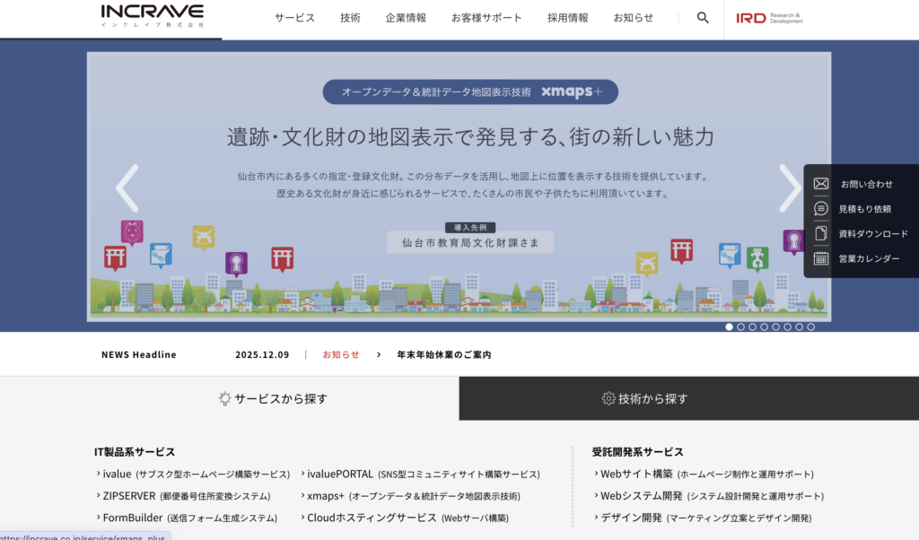Open the xmaps+ service link

(326, 496)
